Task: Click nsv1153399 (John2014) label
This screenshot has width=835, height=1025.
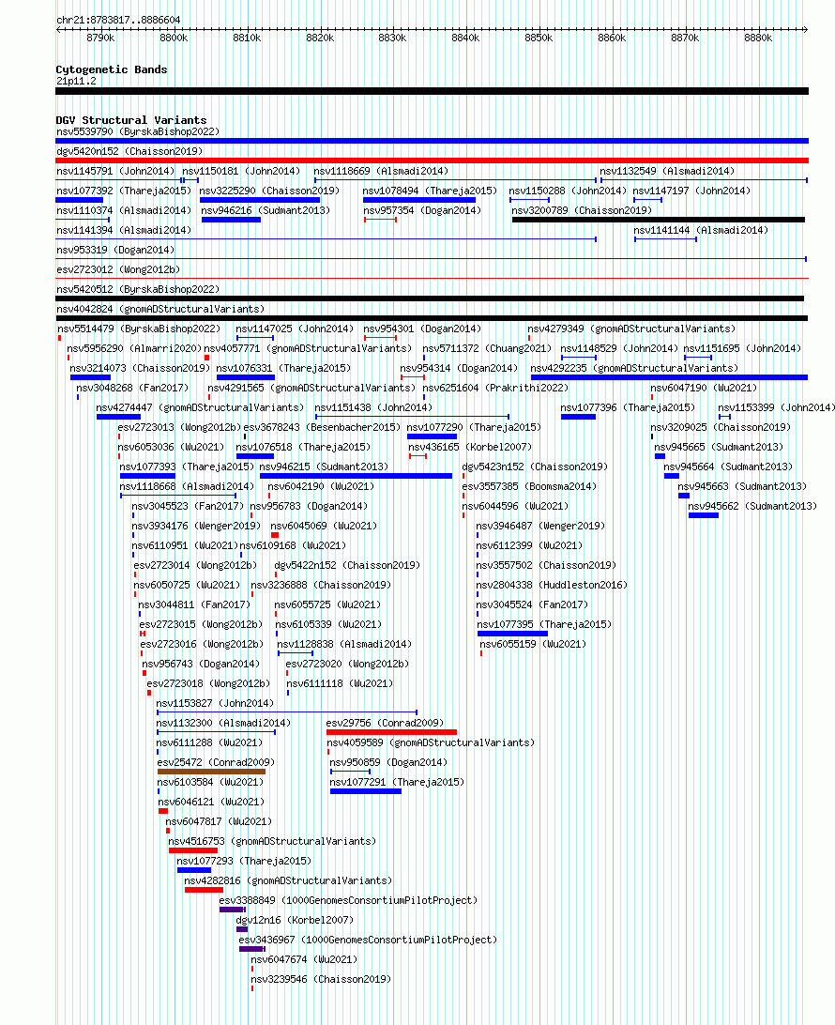Action: pos(776,407)
